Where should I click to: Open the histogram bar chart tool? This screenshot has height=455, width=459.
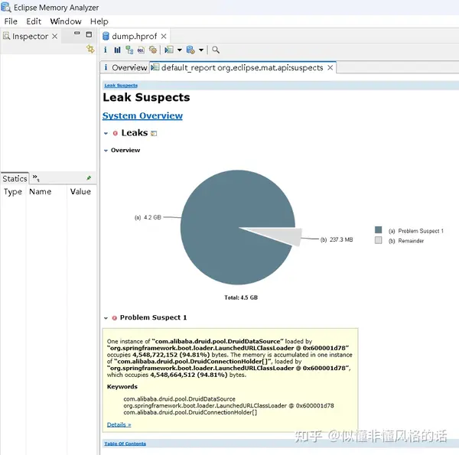(x=117, y=50)
